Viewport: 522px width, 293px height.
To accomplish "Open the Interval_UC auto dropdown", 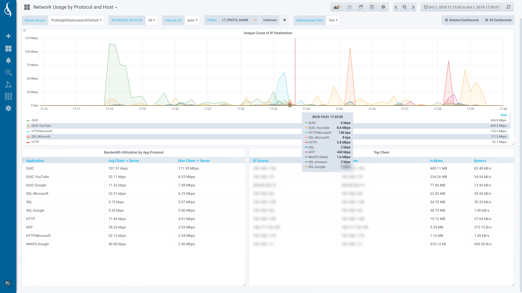I will coord(192,20).
